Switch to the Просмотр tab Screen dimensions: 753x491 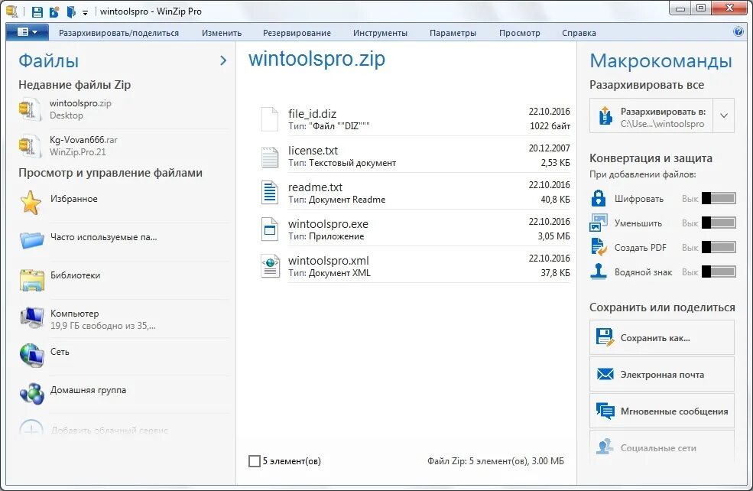coord(520,33)
